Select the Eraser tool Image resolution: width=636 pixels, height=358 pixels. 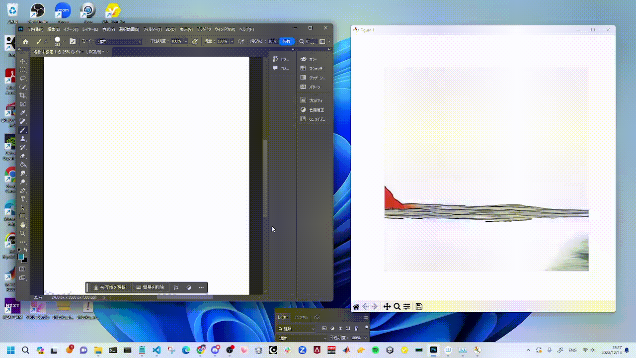23,156
